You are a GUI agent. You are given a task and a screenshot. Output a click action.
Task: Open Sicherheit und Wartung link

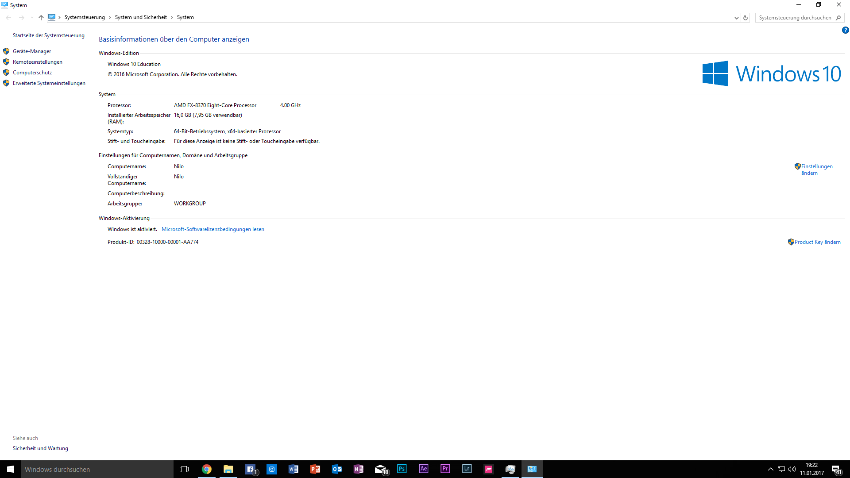coord(40,448)
